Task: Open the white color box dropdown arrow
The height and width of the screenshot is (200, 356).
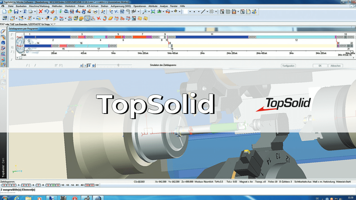Action: click(x=190, y=12)
